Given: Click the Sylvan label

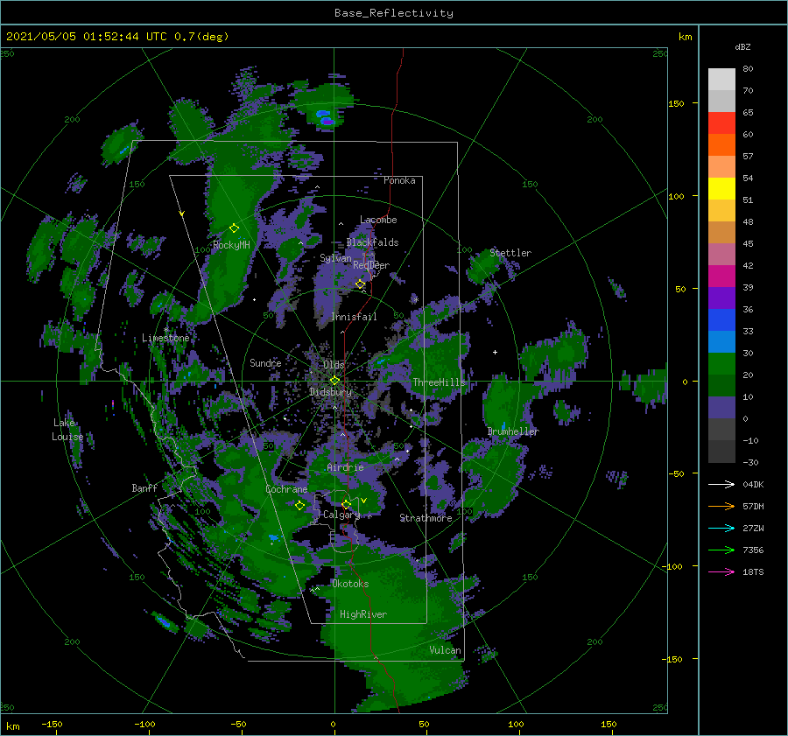Looking at the screenshot, I should pos(335,259).
